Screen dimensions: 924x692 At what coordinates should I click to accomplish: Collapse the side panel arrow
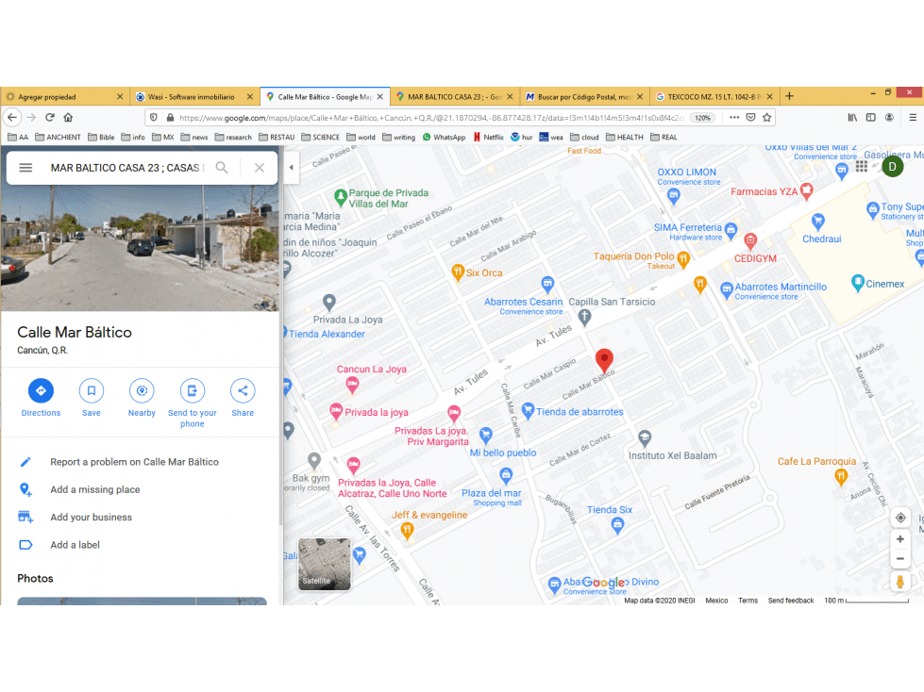click(x=291, y=167)
